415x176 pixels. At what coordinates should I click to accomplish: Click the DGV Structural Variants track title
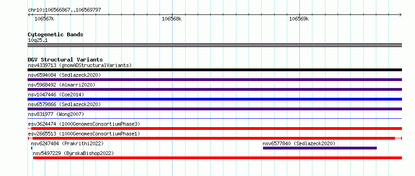[x=65, y=60]
